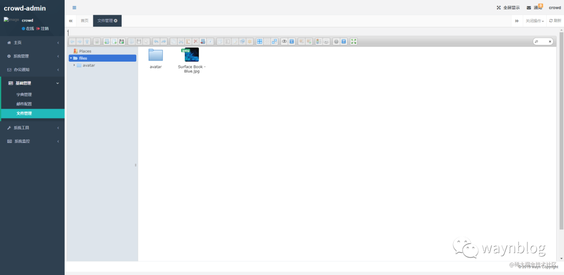This screenshot has height=275, width=564.
Task: Click the mount network volume icon
Action: click(97, 41)
